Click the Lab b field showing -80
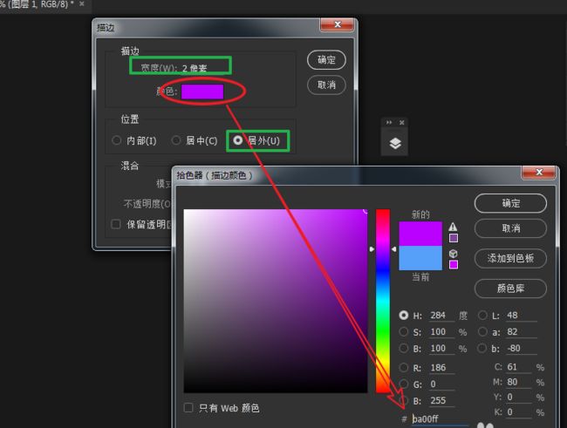Image resolution: width=567 pixels, height=428 pixels. pos(521,349)
